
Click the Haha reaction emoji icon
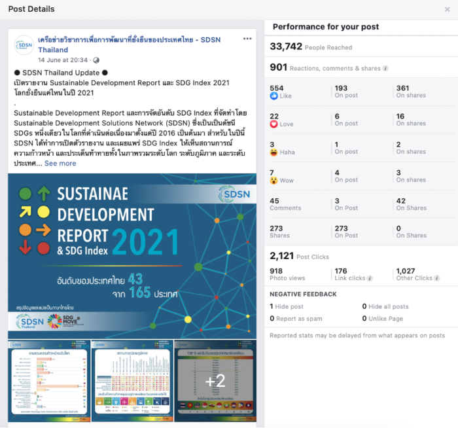273,152
